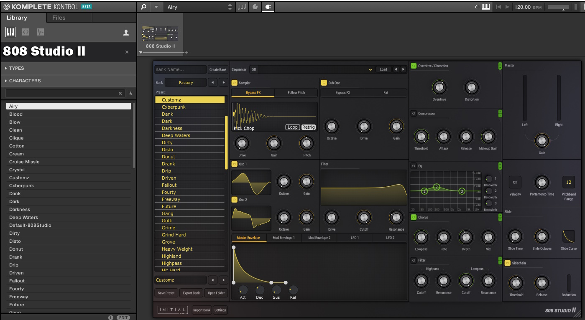
Task: Select the Deep Waters preset in yellow list
Action: tap(176, 135)
